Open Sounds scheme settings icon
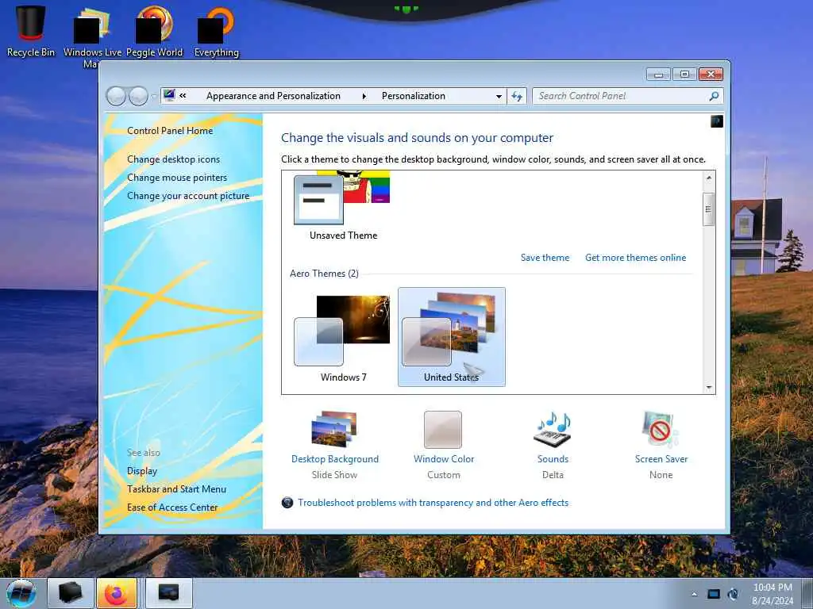813x609 pixels. (x=553, y=429)
